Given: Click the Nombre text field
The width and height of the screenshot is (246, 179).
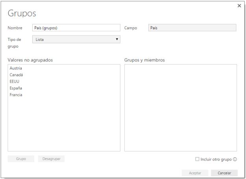Looking at the screenshot, I should (x=76, y=28).
